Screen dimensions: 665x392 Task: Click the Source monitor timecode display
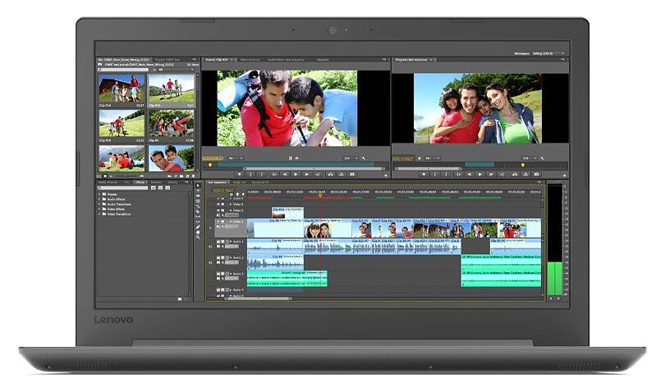[213, 157]
